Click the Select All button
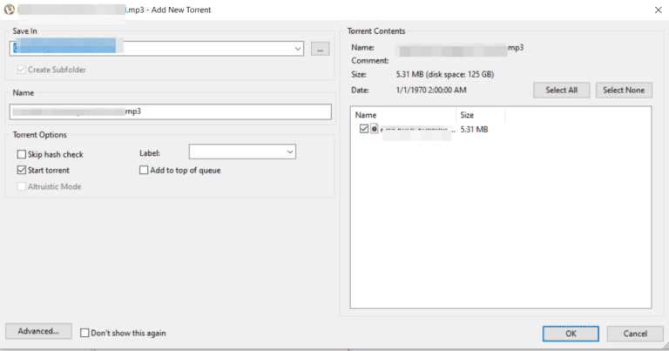The image size is (669, 351). 562,91
